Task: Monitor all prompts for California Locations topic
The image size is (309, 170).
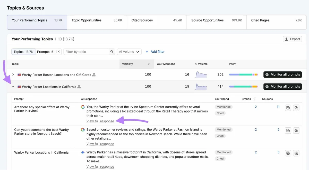Action: tap(283, 87)
